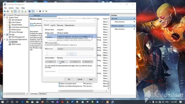Open Task View from the taskbar
Image resolution: width=185 pixels, height=104 pixels.
[17, 102]
